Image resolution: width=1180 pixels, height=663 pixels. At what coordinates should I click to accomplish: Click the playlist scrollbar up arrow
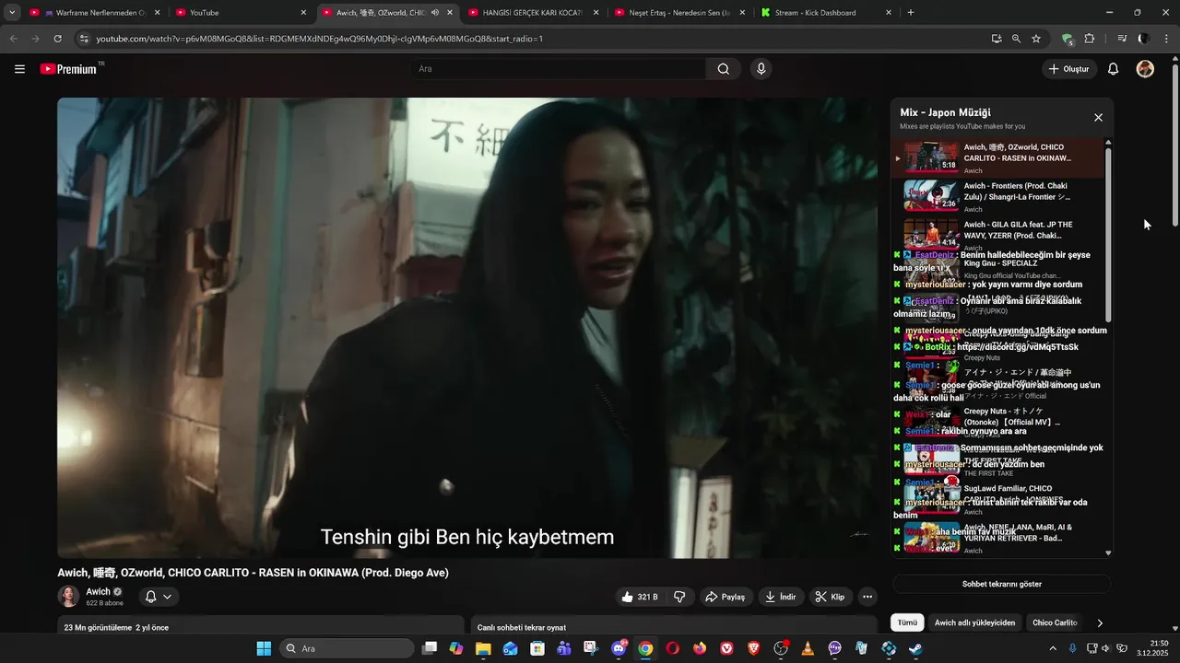click(x=1108, y=143)
